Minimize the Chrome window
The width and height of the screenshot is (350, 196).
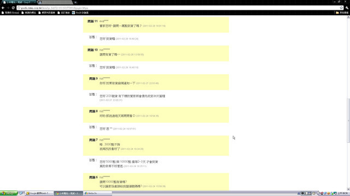tap(334, 2)
